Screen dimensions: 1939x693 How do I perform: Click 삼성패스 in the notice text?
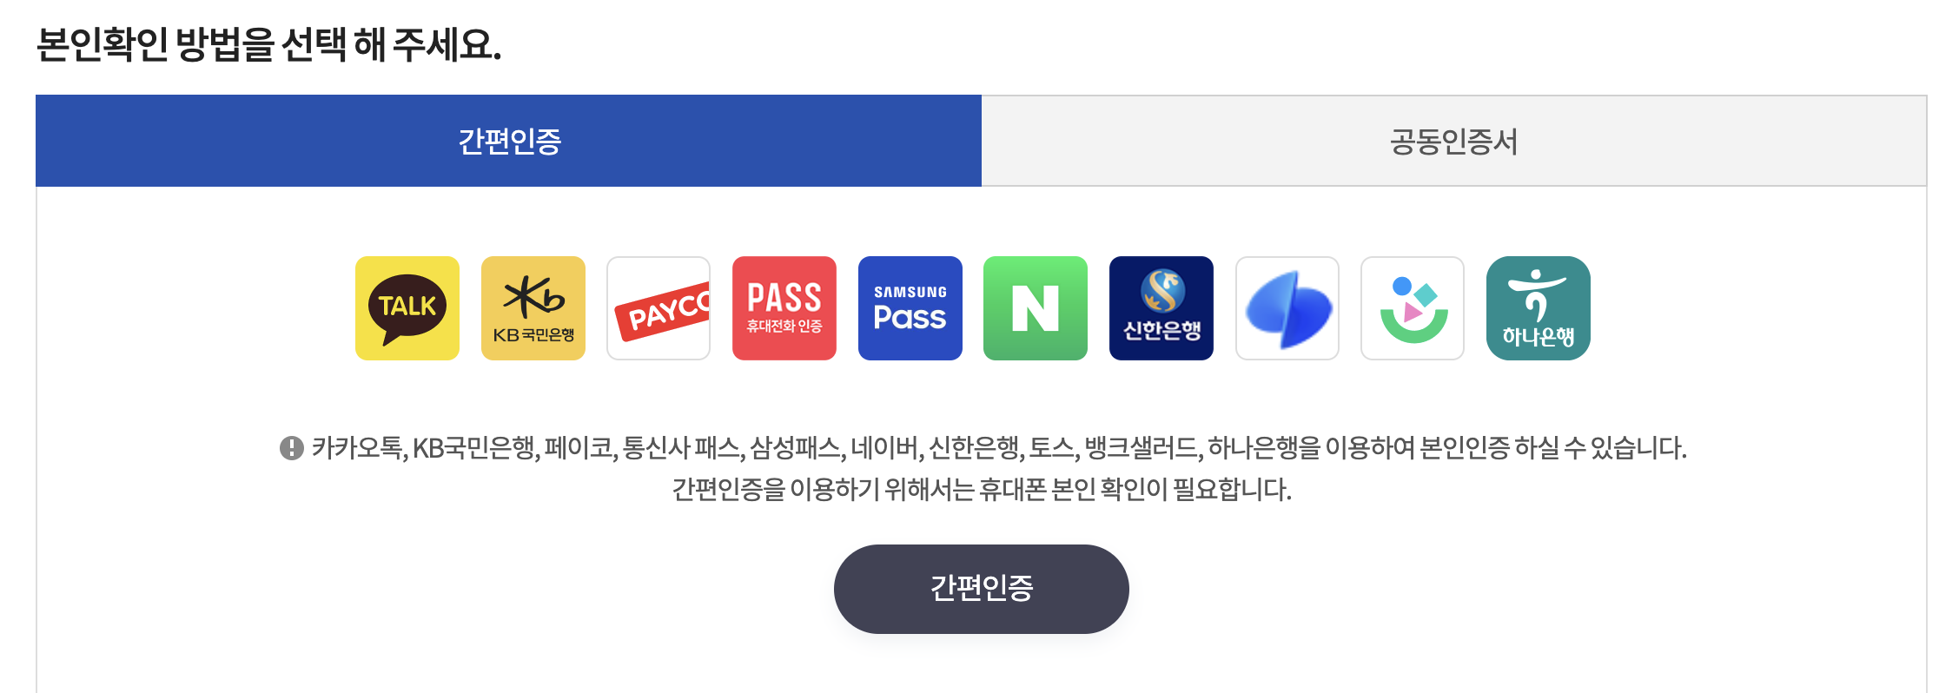pos(795,448)
